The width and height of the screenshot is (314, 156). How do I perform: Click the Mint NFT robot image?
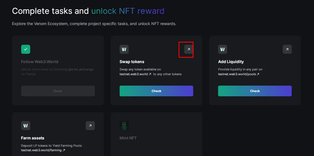pyautogui.click(x=124, y=126)
